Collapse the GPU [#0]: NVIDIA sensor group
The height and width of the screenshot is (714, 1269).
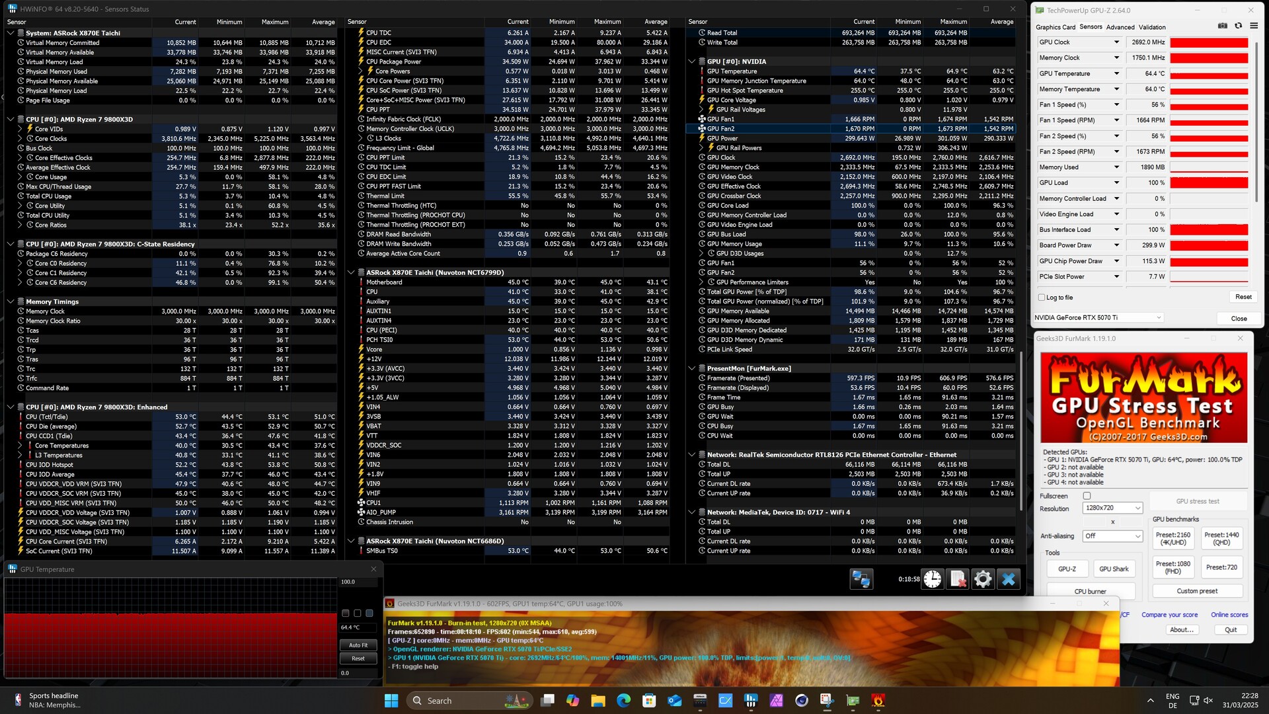click(692, 61)
